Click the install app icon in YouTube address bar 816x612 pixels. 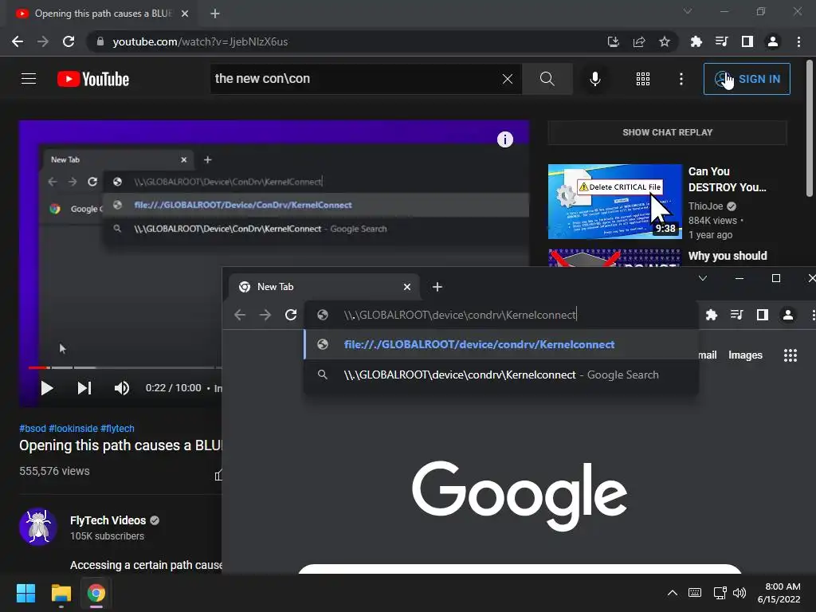pyautogui.click(x=614, y=41)
